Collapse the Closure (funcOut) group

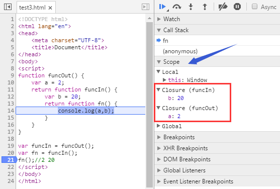[158, 108]
